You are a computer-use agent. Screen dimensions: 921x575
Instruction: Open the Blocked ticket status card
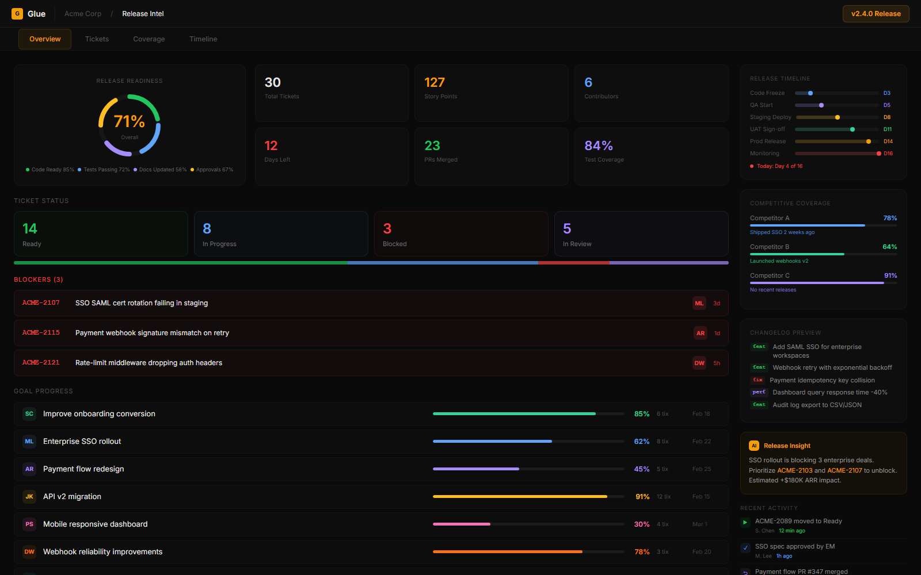pyautogui.click(x=461, y=233)
